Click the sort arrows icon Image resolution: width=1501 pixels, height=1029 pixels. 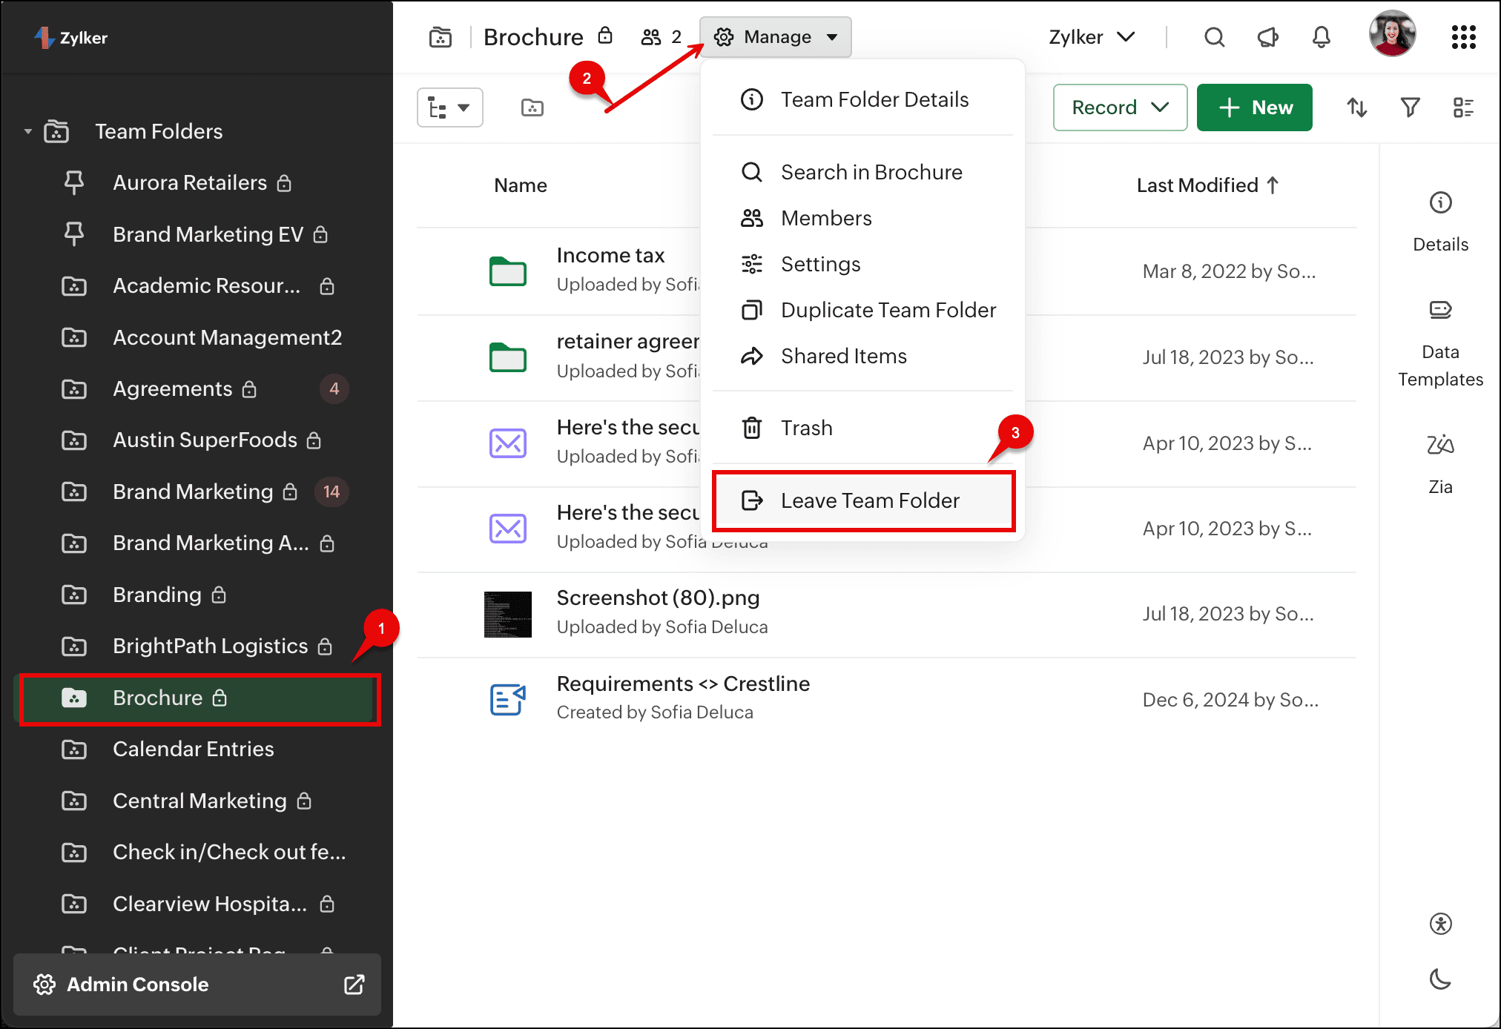click(x=1356, y=107)
